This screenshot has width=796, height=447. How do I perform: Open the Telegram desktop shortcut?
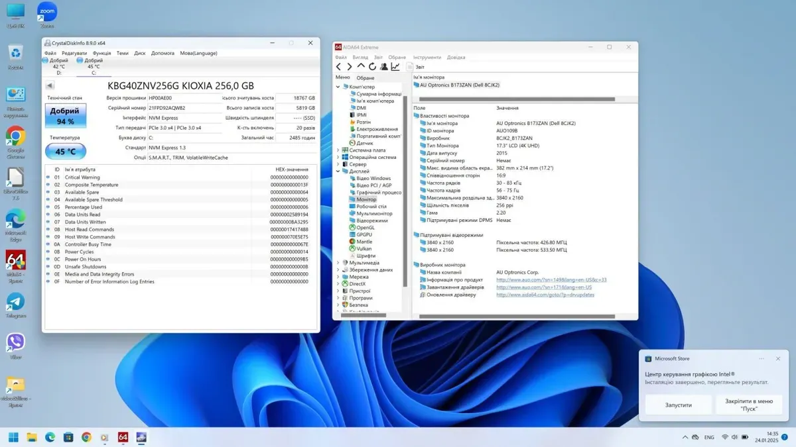(15, 302)
